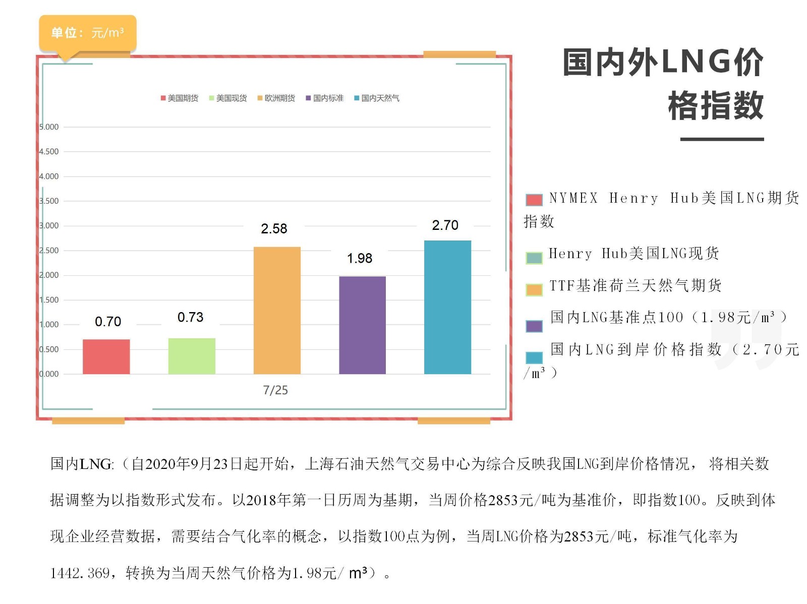Select the blue square beside 国内LNG到岸价格指数
807x604 pixels.
point(534,357)
